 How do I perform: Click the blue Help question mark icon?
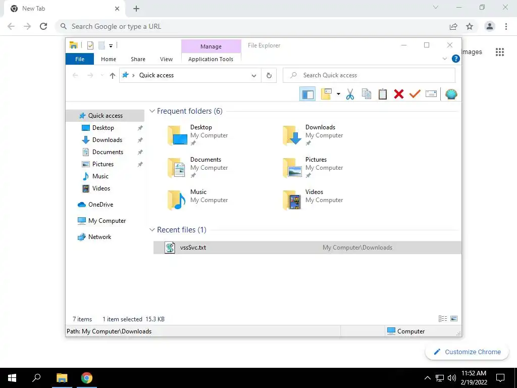[x=456, y=59]
